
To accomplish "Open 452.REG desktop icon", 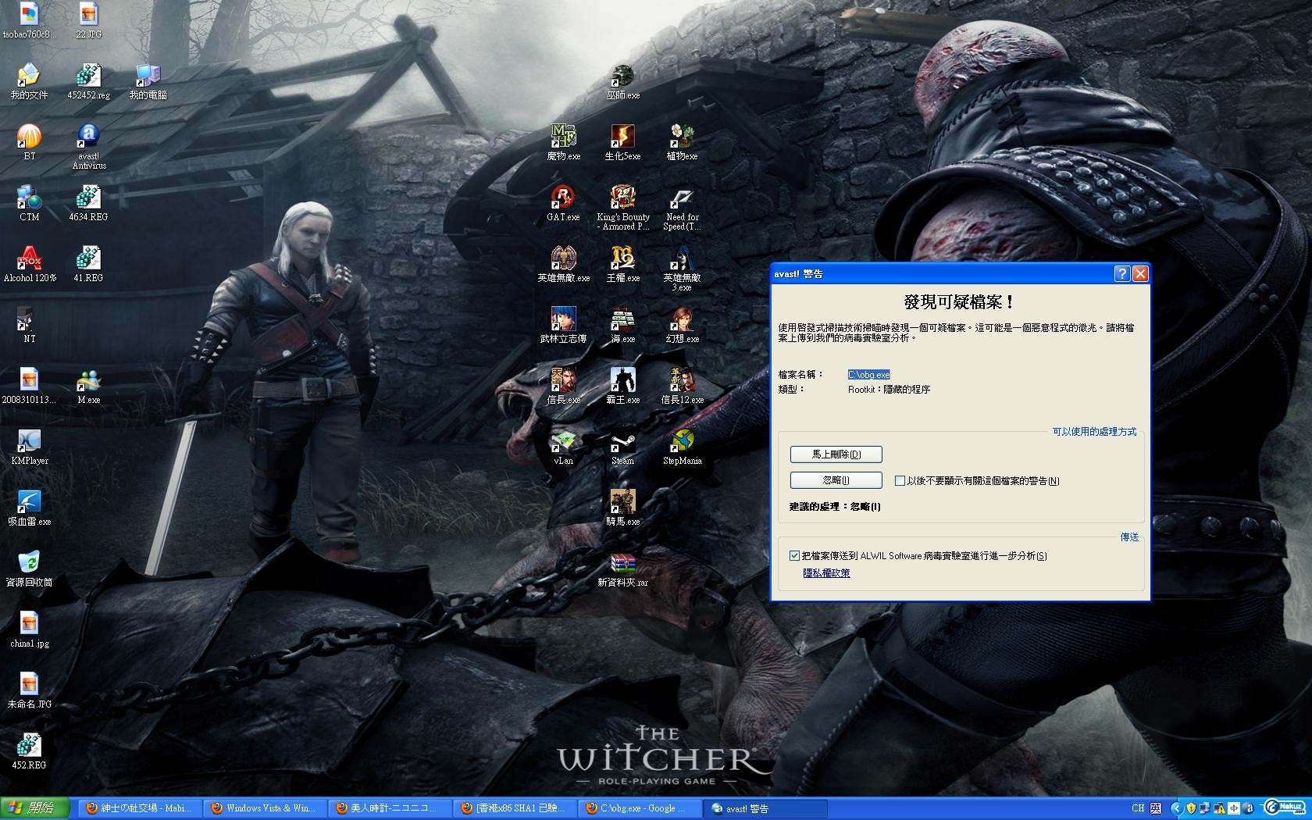I will point(29,751).
